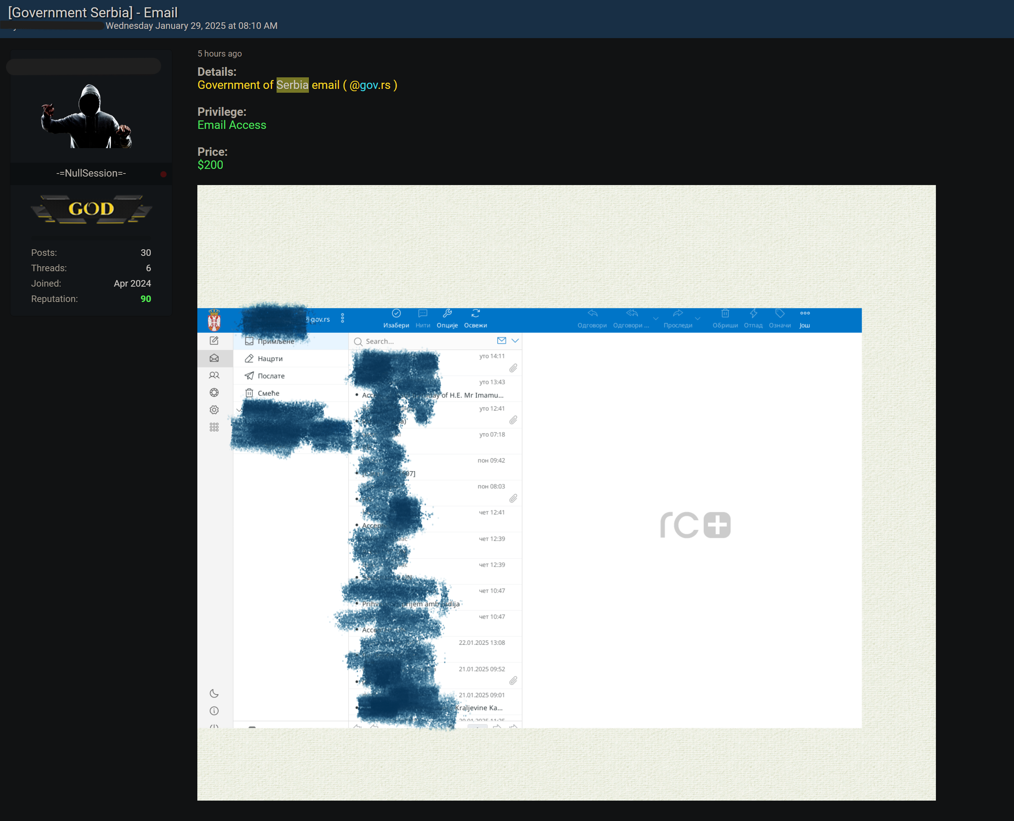
Task: Click the @gov.rs link in post details
Action: point(370,85)
